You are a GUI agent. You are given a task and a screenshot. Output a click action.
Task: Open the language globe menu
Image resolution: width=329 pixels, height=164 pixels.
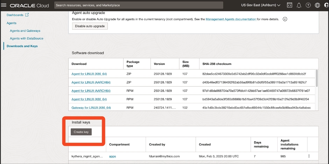click(317, 5)
